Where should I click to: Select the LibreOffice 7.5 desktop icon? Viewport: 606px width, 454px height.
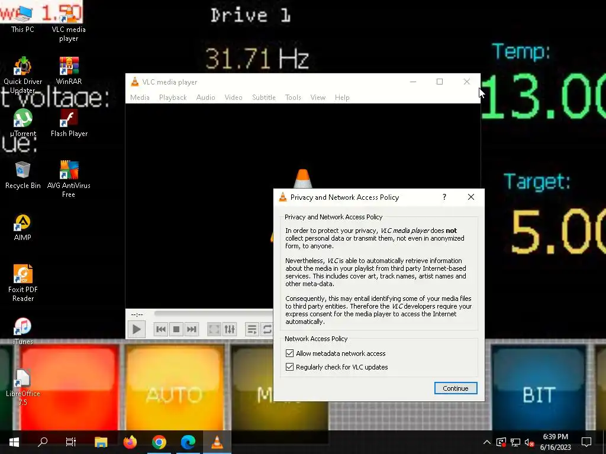[x=22, y=387]
